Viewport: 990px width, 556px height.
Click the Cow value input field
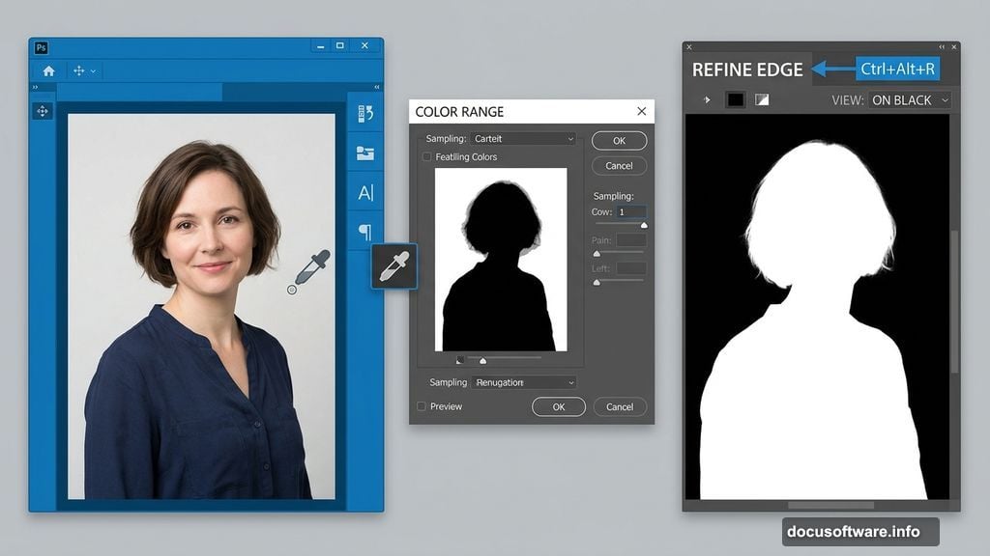coord(633,211)
